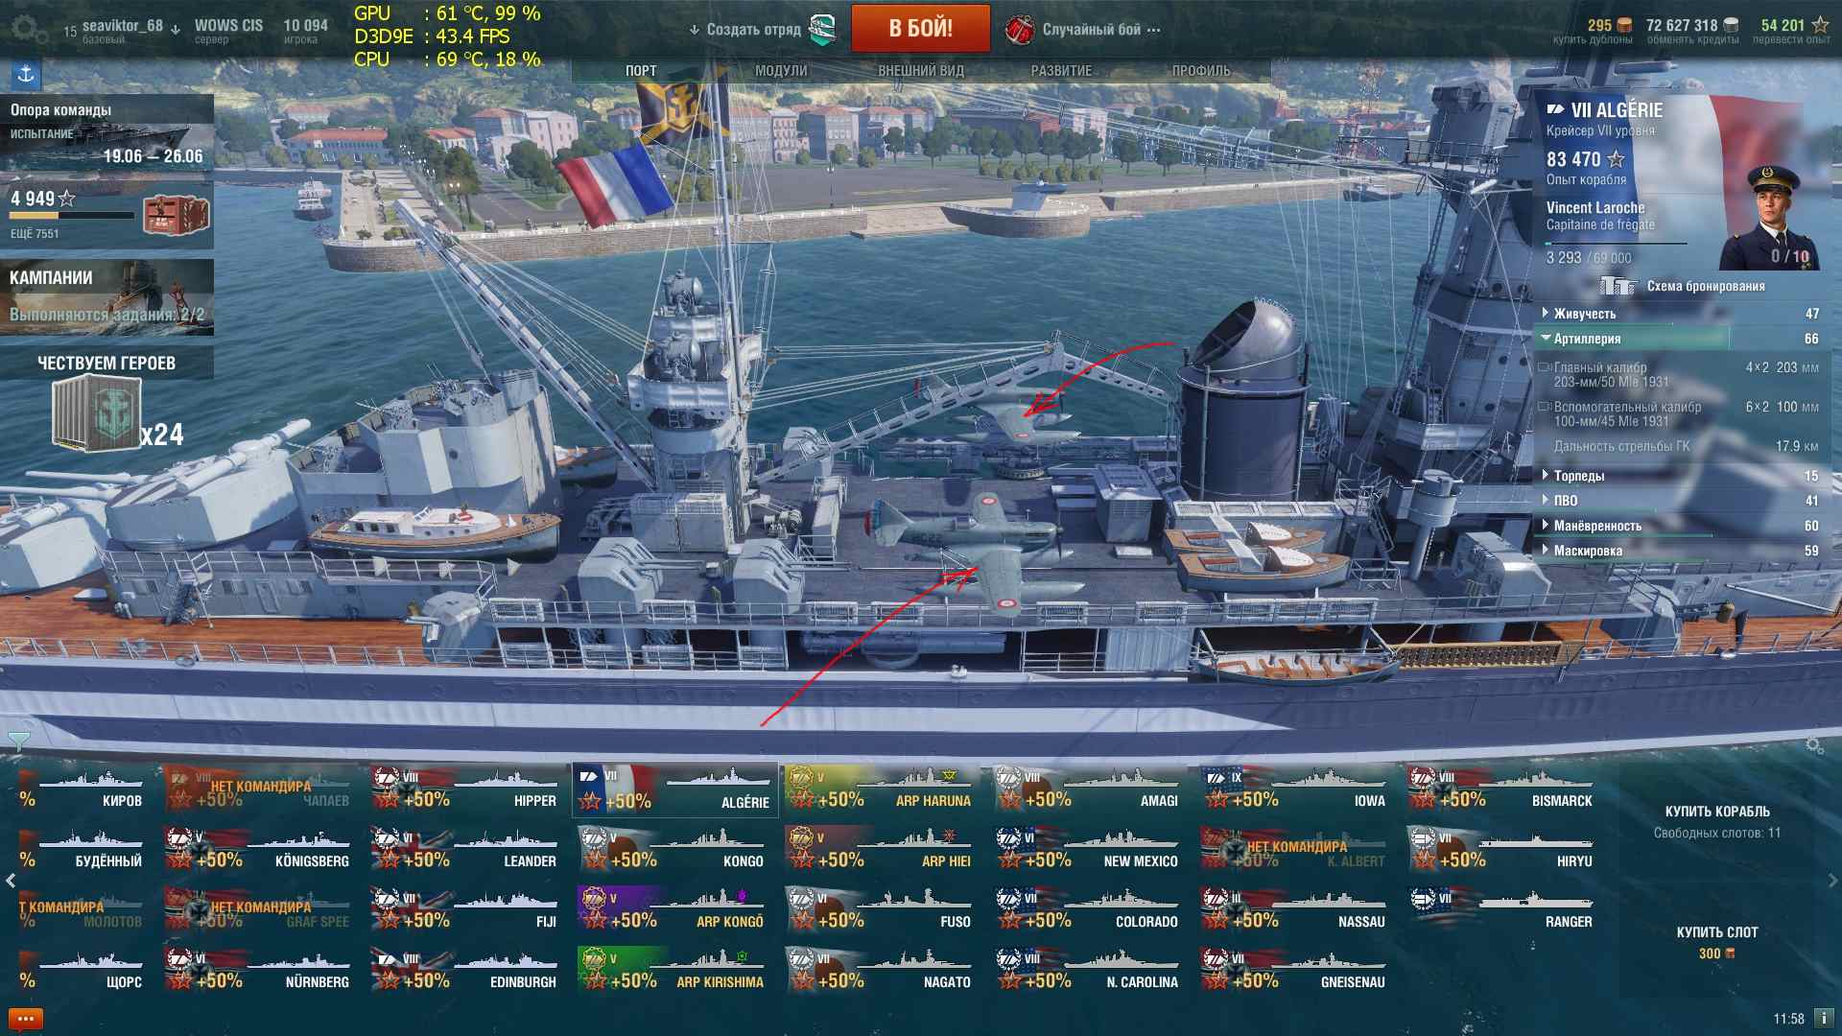Toggle the Вспомогательный калибр checkbox
This screenshot has height=1036, width=1842.
[1544, 407]
